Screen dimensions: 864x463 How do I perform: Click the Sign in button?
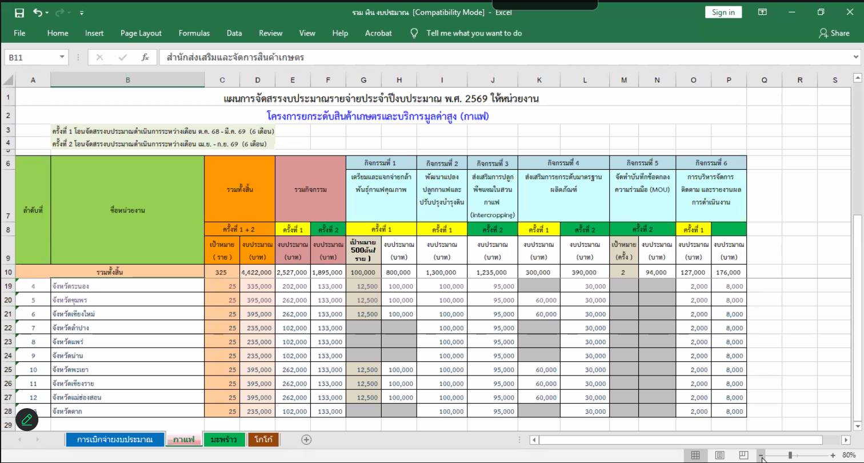723,13
